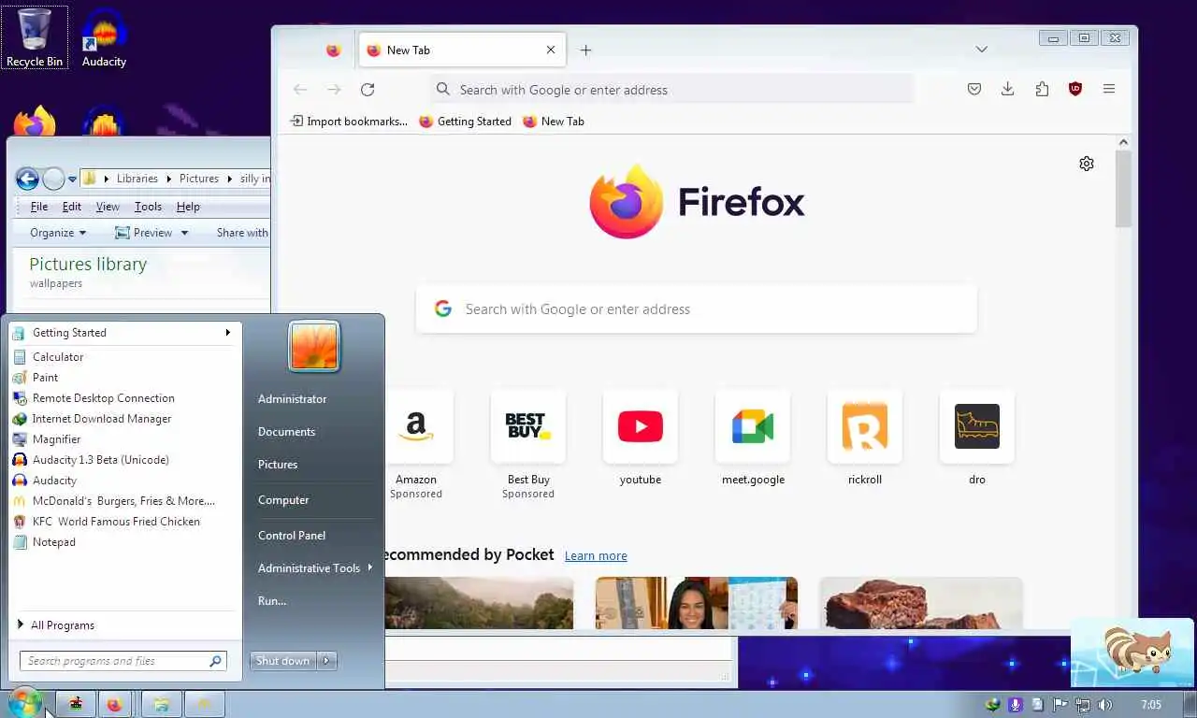This screenshot has width=1197, height=718.
Task: Open the Shut down options arrow
Action: coord(326,661)
